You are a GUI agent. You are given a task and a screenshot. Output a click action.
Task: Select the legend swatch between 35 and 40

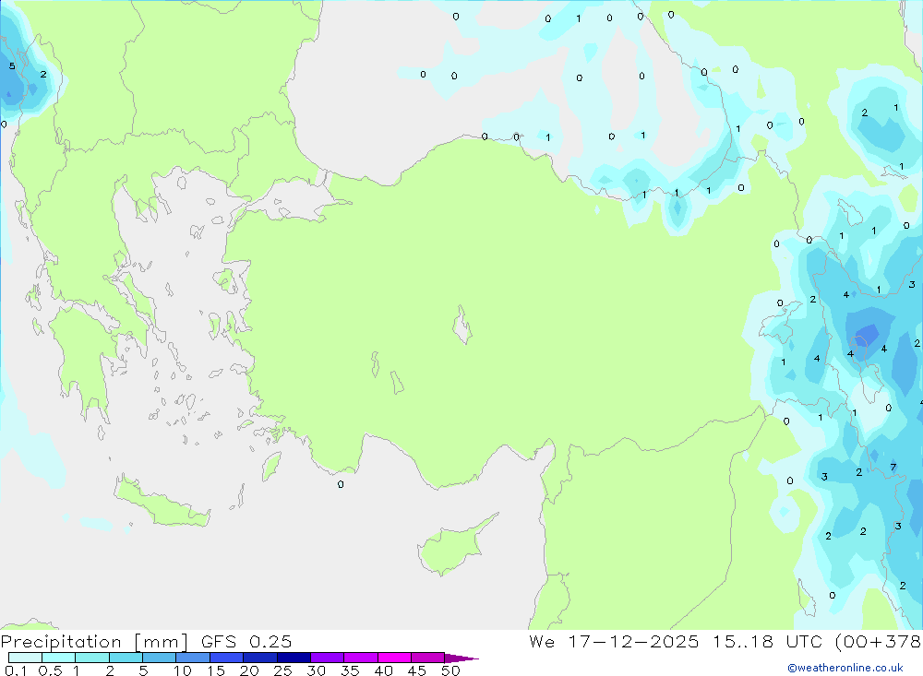[x=360, y=658]
